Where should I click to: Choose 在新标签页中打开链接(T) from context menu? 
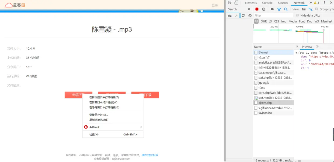click(113, 97)
